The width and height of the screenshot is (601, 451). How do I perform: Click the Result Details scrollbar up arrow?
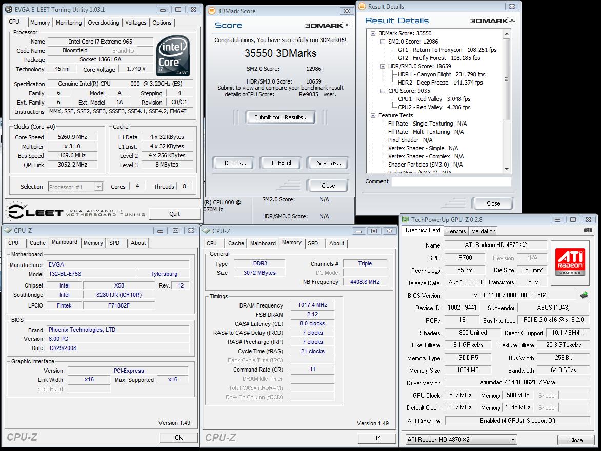coord(507,34)
